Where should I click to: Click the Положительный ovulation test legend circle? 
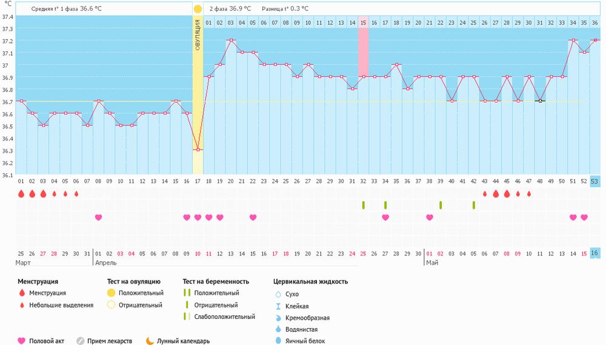pos(111,293)
